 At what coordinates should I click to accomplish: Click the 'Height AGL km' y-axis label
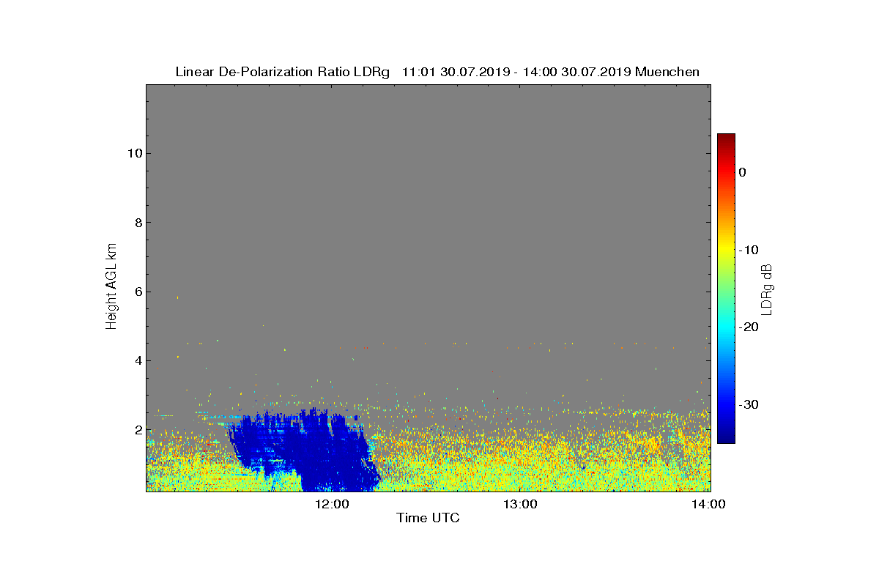click(111, 287)
